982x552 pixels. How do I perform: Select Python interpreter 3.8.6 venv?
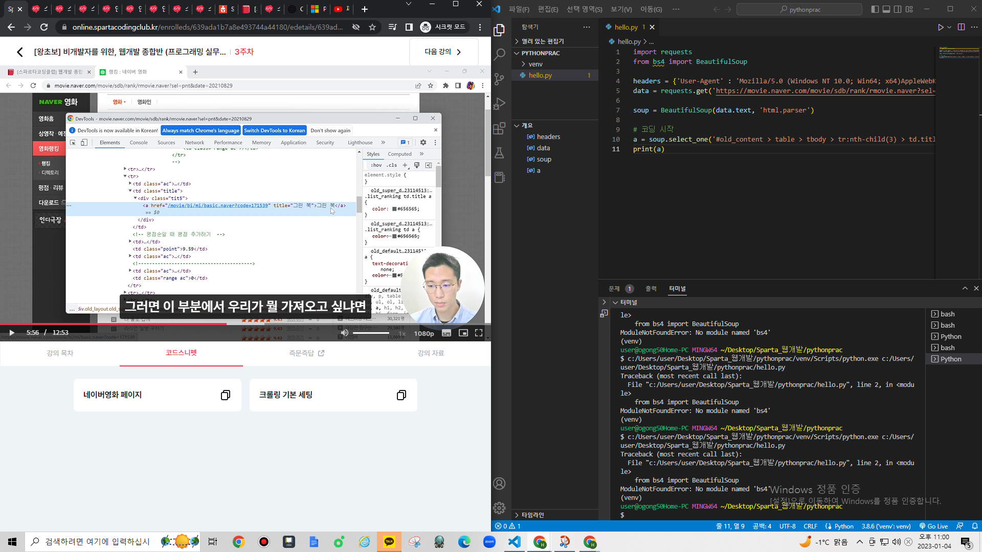tap(886, 526)
